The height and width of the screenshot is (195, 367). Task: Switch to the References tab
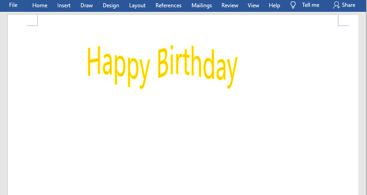(x=169, y=5)
